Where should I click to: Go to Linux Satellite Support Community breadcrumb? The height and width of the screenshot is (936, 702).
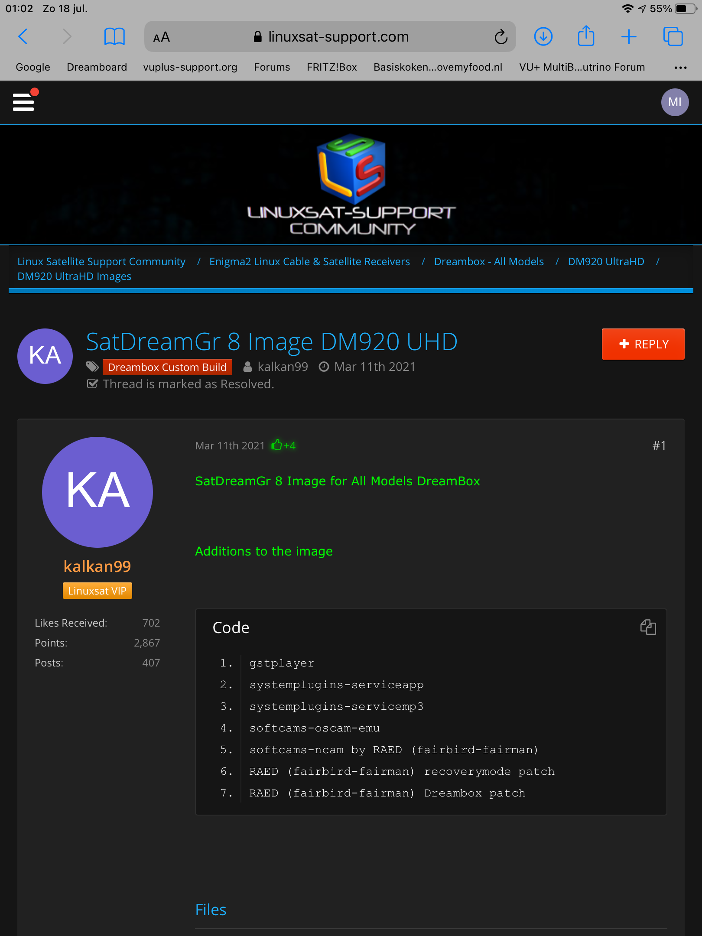tap(101, 261)
